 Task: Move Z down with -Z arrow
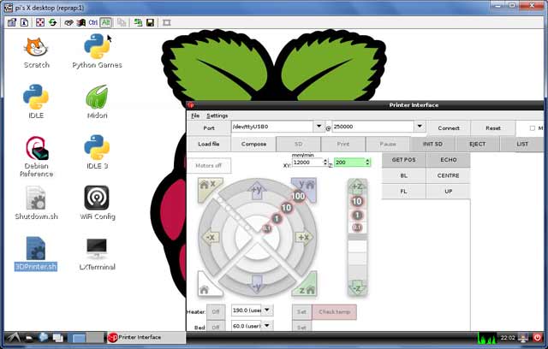[357, 287]
